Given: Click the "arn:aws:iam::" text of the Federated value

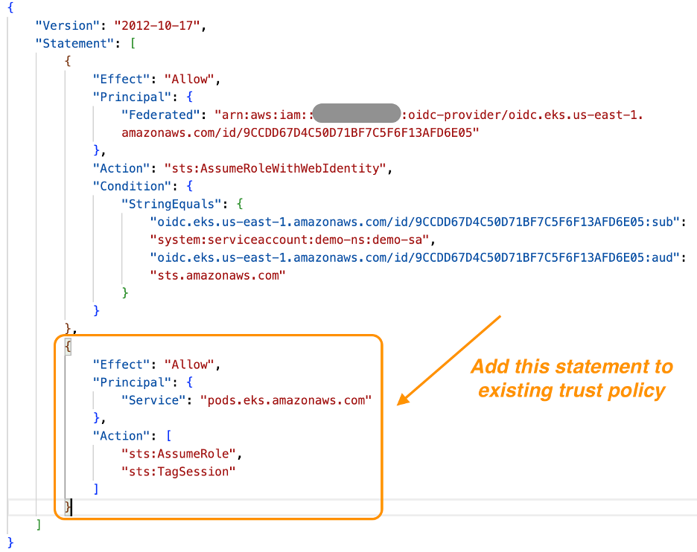Looking at the screenshot, I should [264, 115].
